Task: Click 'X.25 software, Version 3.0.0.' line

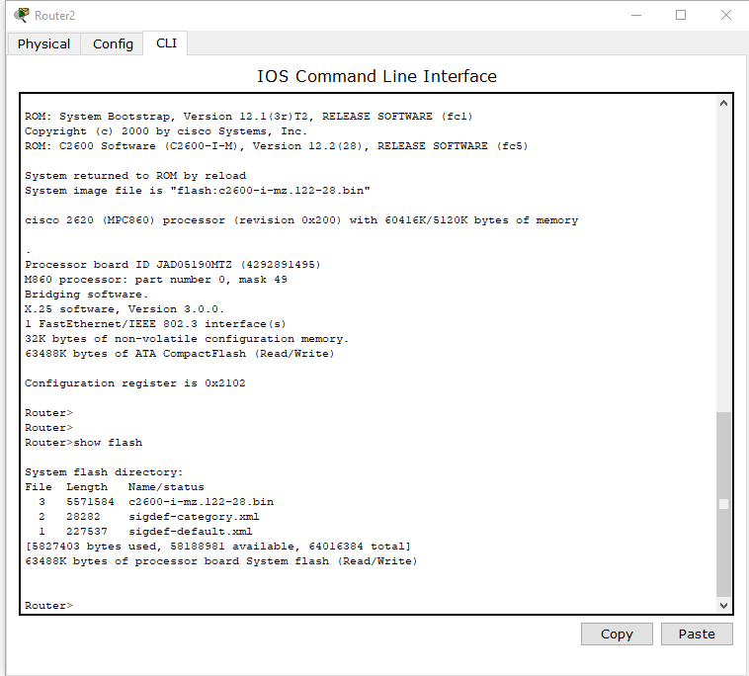Action: click(125, 308)
